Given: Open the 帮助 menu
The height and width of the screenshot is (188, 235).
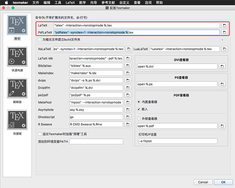Looking at the screenshot, I should click(159, 3).
